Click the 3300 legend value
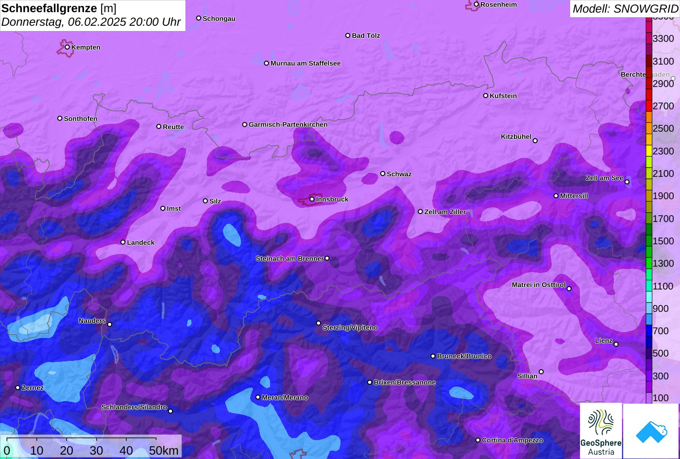The height and width of the screenshot is (459, 680). [x=663, y=38]
